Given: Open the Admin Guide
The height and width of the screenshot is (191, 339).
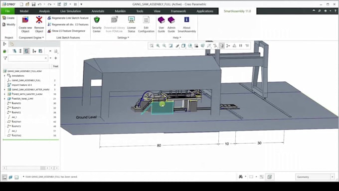Looking at the screenshot, I should pyautogui.click(x=171, y=24).
